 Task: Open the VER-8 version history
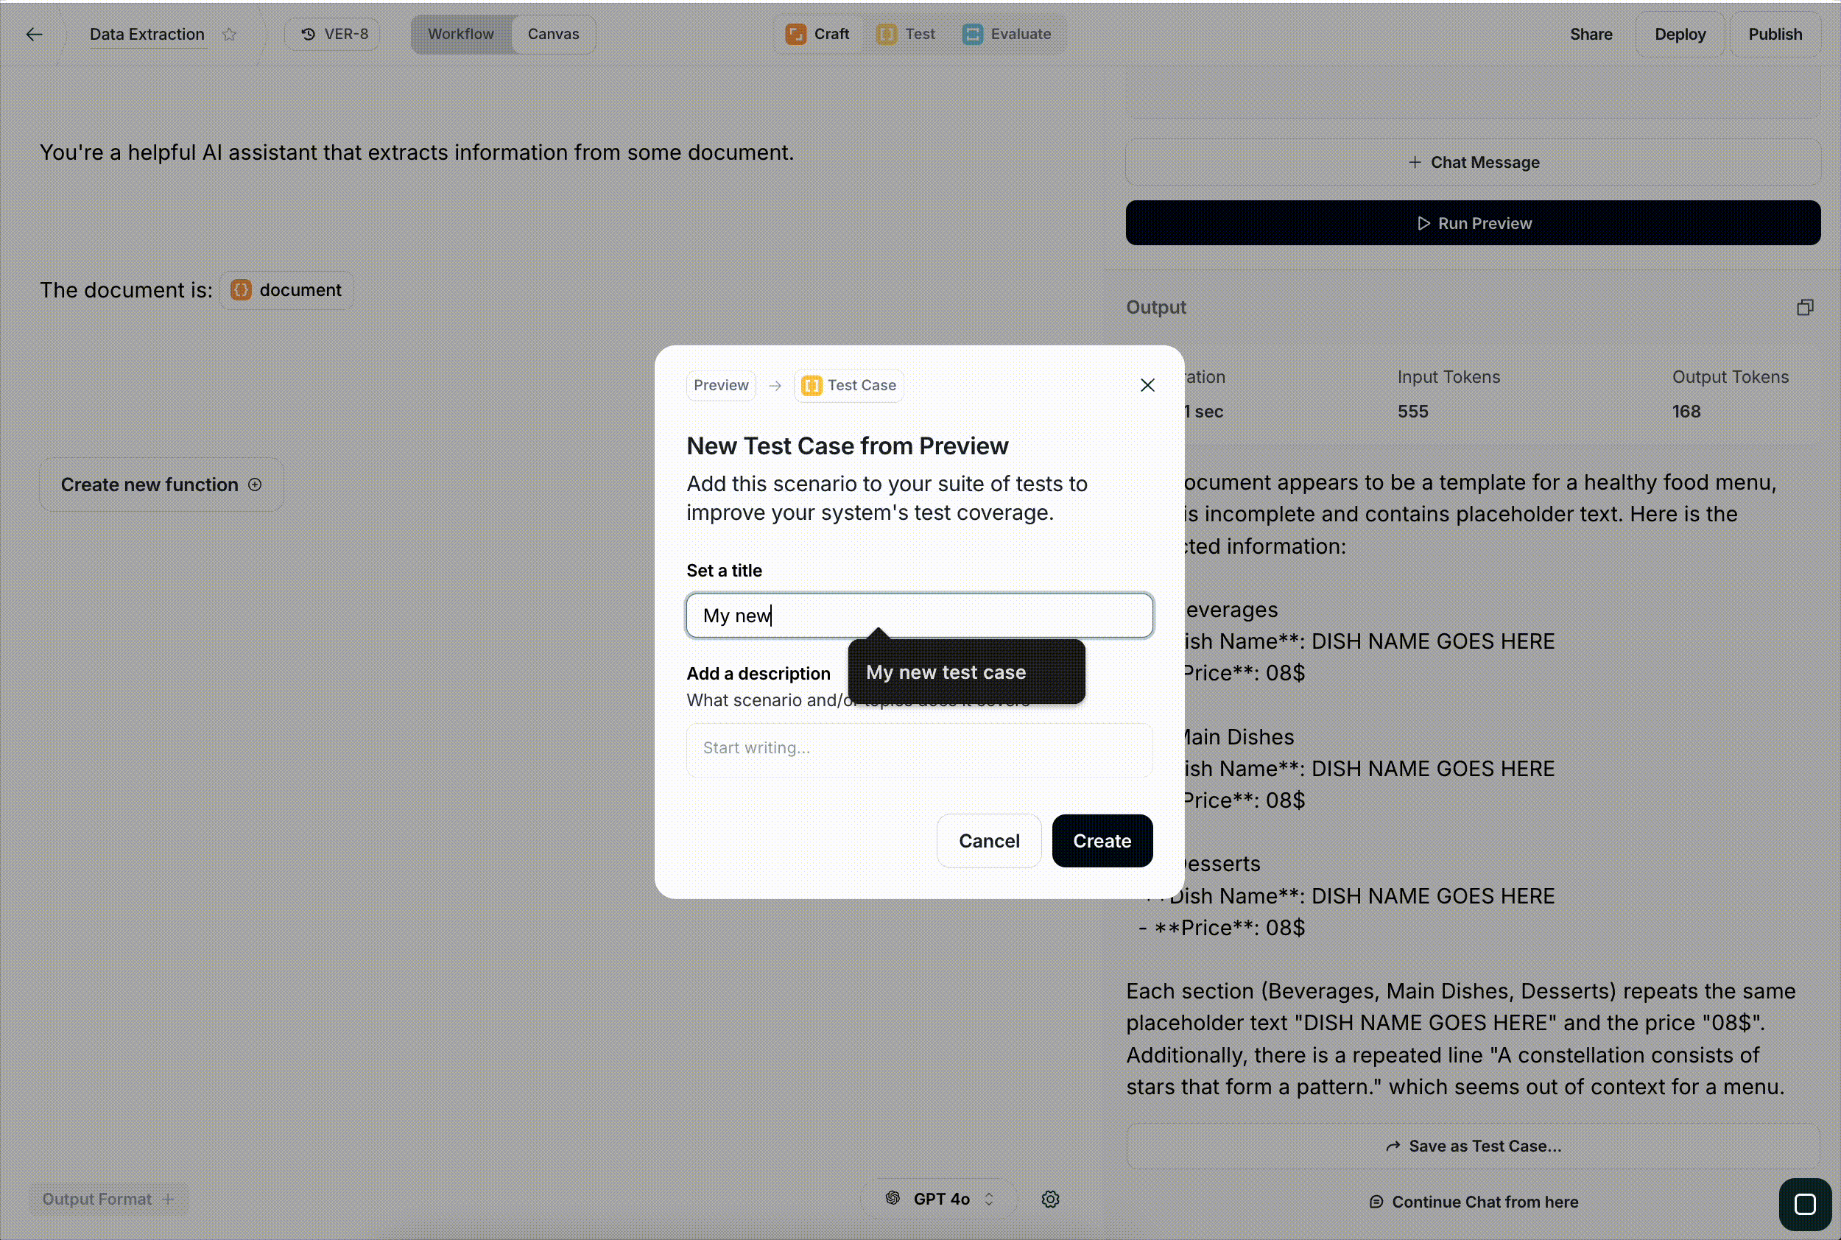point(334,34)
